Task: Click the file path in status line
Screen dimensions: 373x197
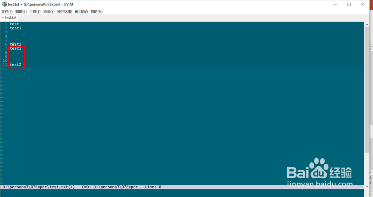Action: tap(38, 187)
